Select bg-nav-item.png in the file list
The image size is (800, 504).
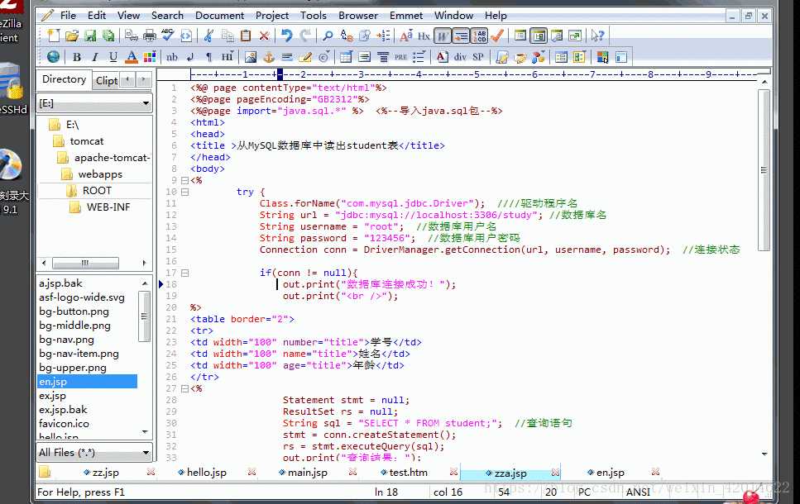click(x=79, y=354)
